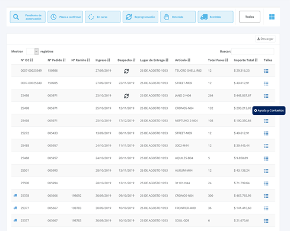290x231 pixels.
Task: Sort by Lugar de Entrega column
Action: (154, 60)
